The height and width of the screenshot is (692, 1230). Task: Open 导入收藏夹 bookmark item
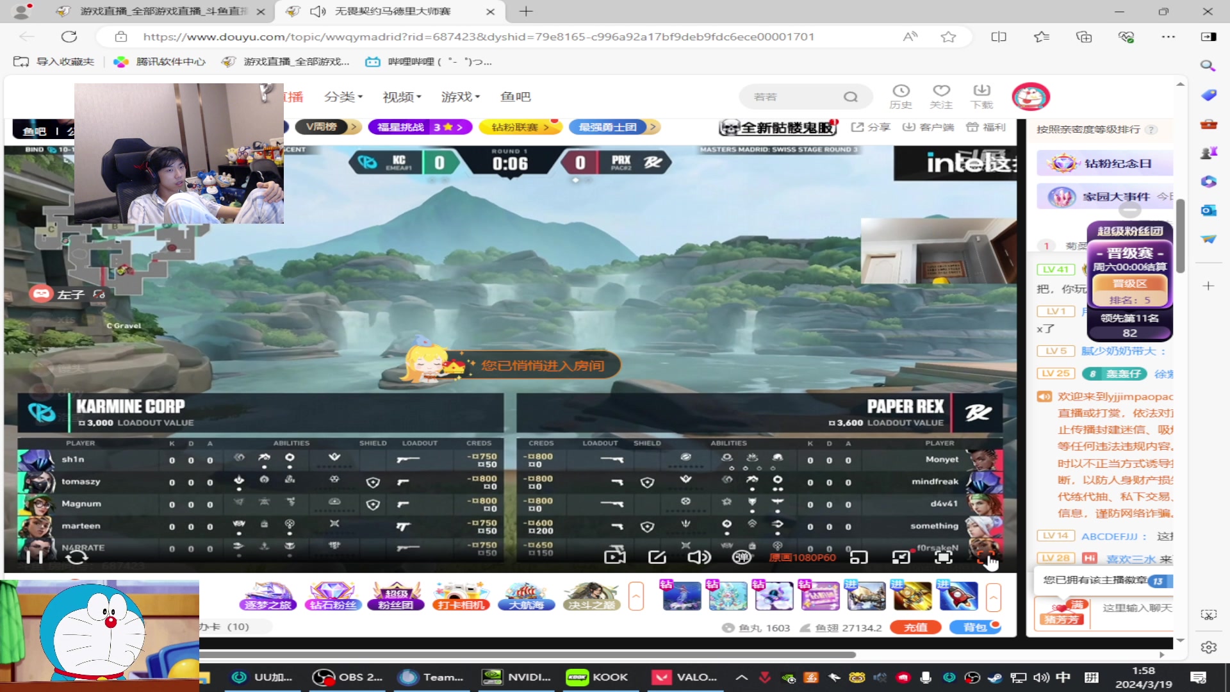(54, 62)
